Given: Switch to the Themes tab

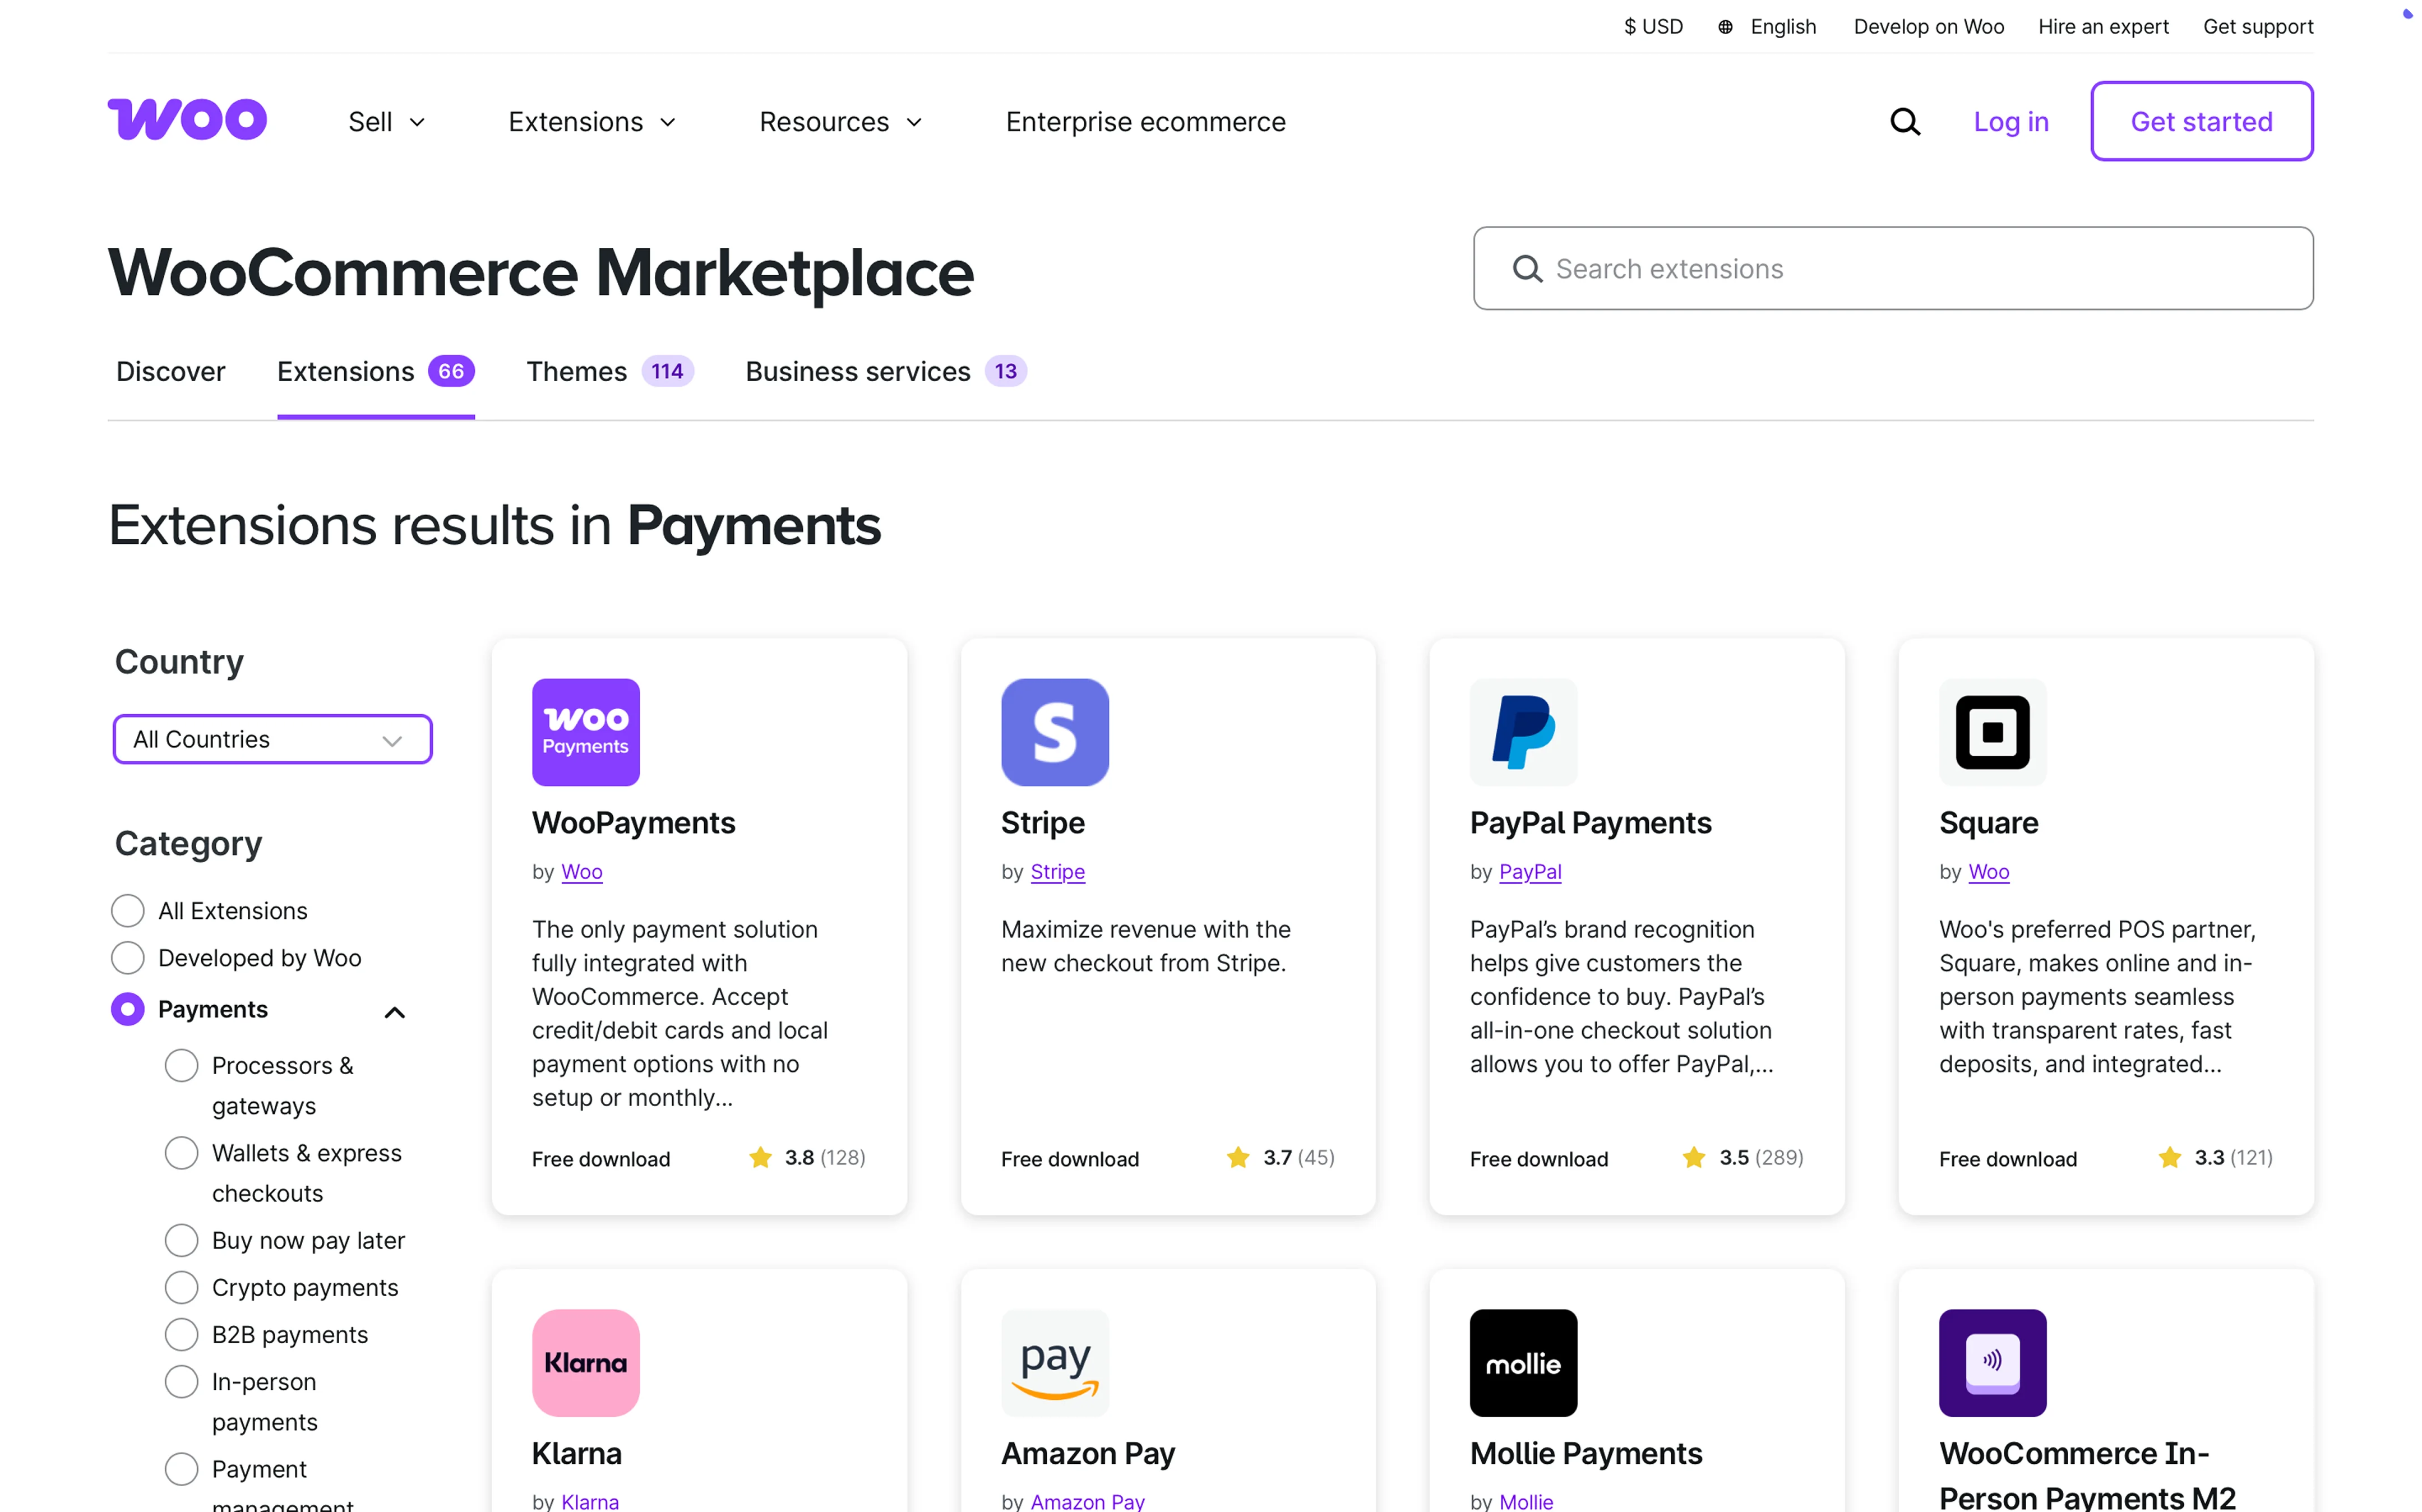Looking at the screenshot, I should [x=610, y=372].
